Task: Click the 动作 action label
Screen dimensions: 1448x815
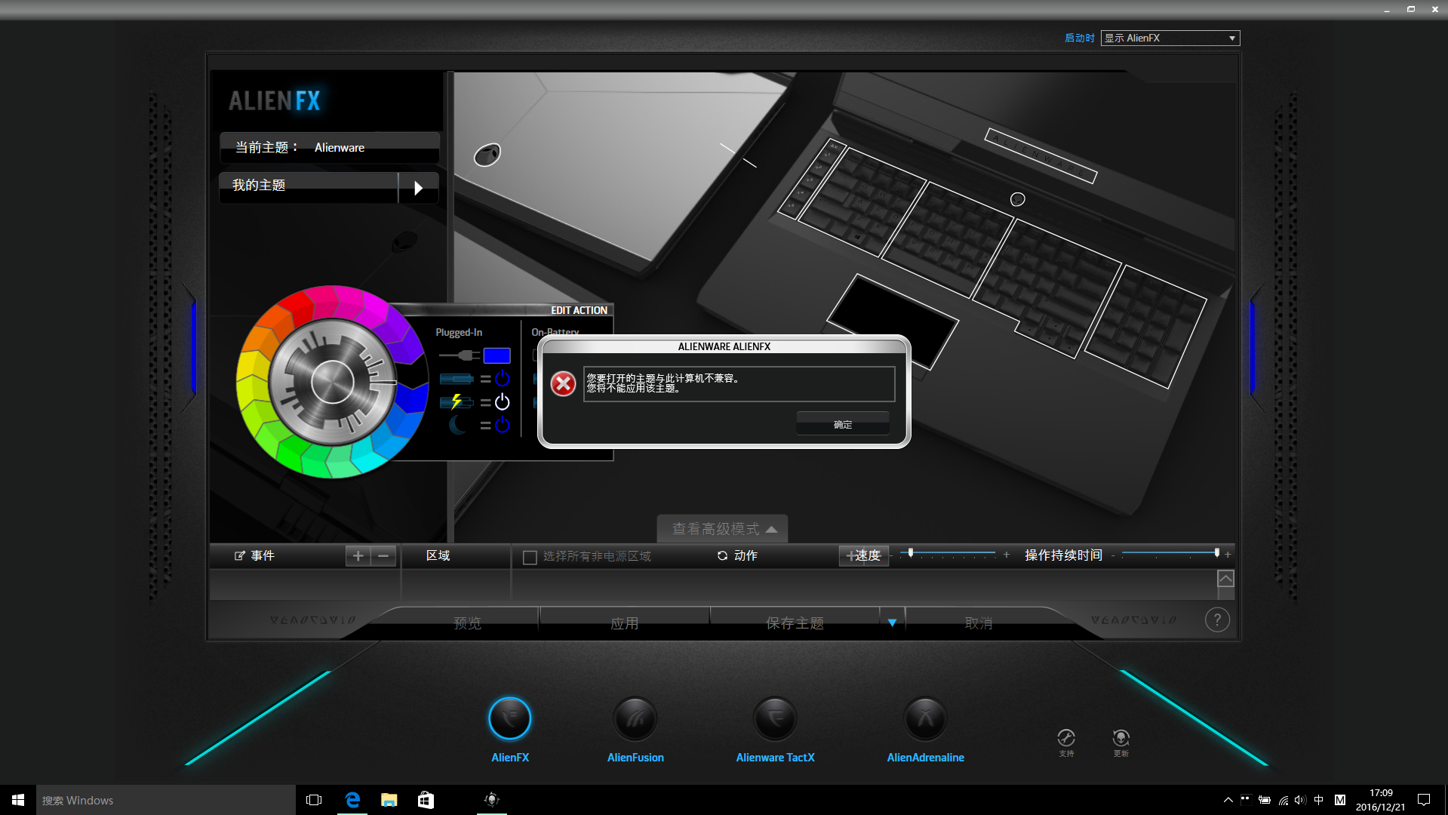Action: coord(746,555)
